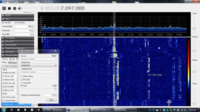
Task: Click the Threshold (dB) value field
Action: pyautogui.click(x=23, y=26)
